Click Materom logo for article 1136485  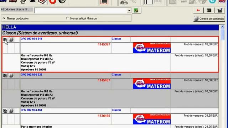(x=152, y=119)
